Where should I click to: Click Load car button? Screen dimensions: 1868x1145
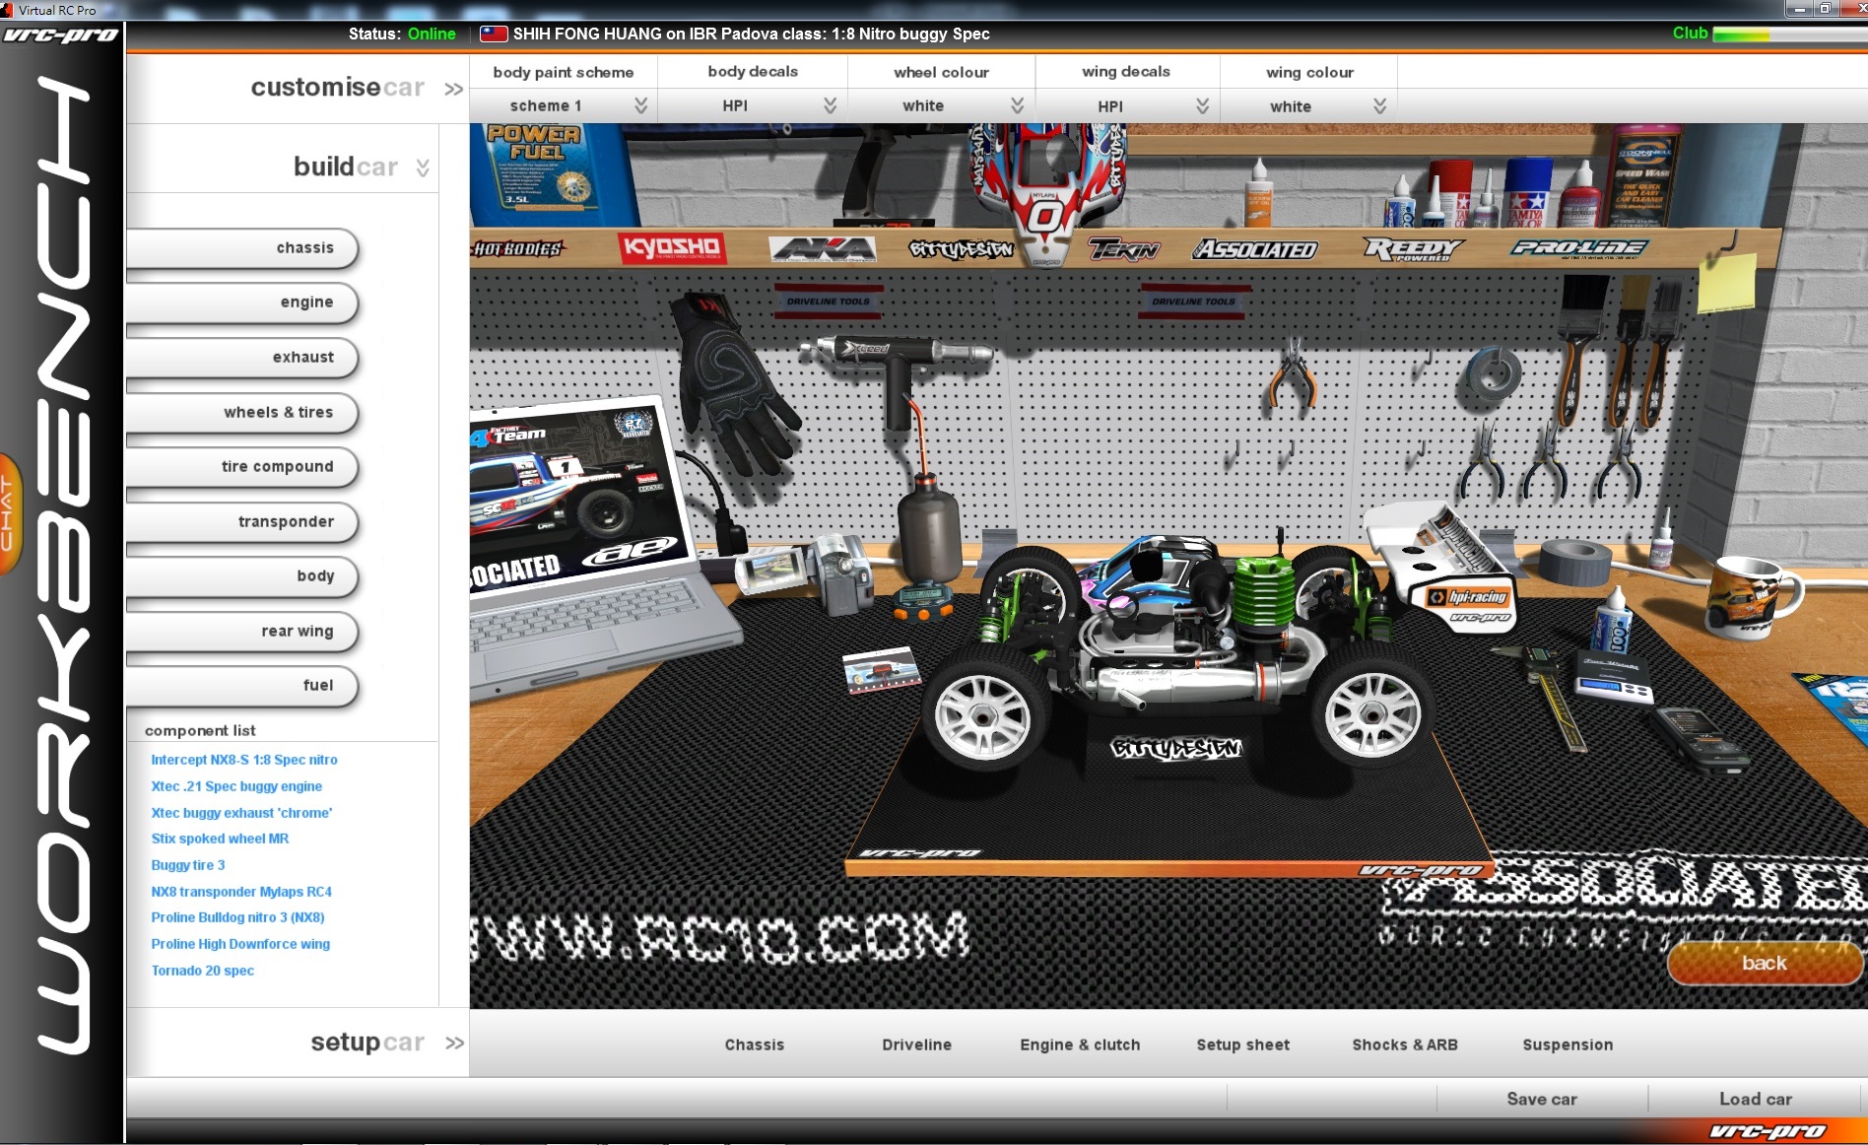(x=1756, y=1099)
